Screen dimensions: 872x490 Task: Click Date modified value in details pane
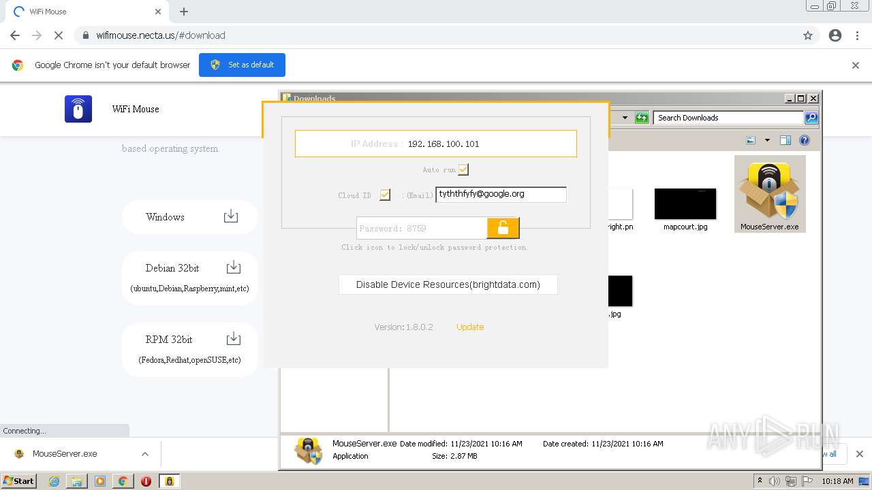486,444
